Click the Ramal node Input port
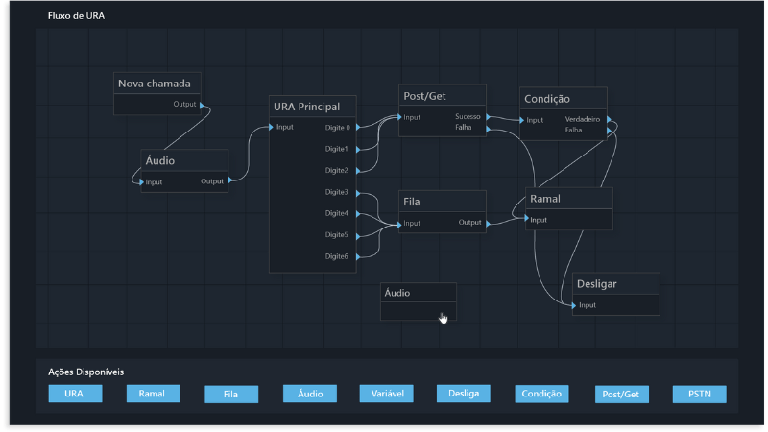 (527, 220)
